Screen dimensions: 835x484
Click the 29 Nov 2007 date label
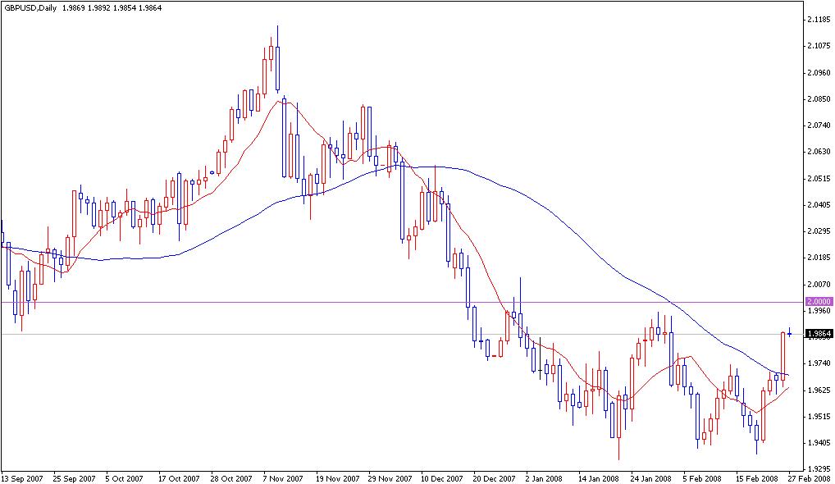click(390, 479)
